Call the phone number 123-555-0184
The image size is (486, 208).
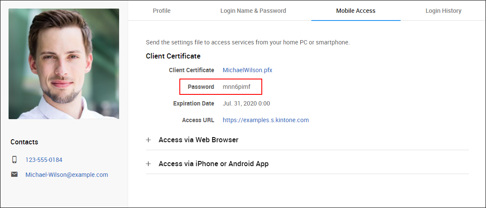(44, 160)
